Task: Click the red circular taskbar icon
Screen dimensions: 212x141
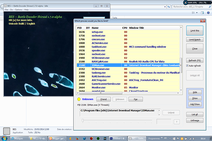Action: [92, 139]
